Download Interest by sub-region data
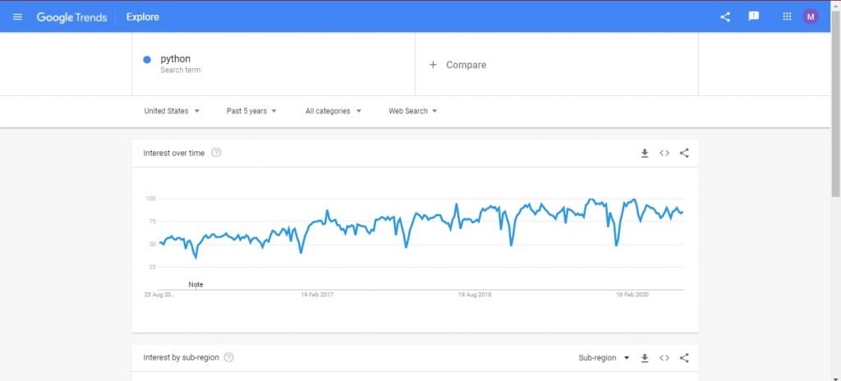The width and height of the screenshot is (841, 381). pyautogui.click(x=645, y=358)
